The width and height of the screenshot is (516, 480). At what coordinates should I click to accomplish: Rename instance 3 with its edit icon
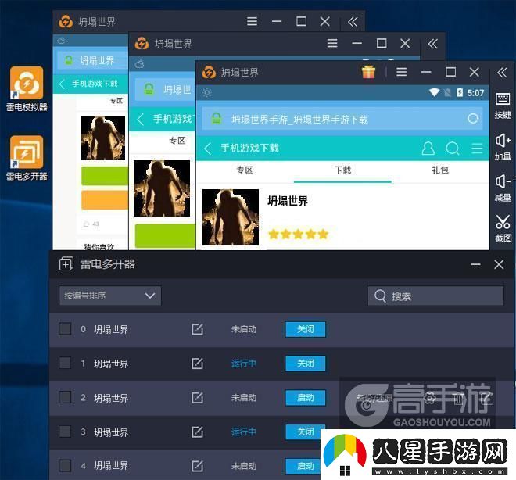click(197, 432)
